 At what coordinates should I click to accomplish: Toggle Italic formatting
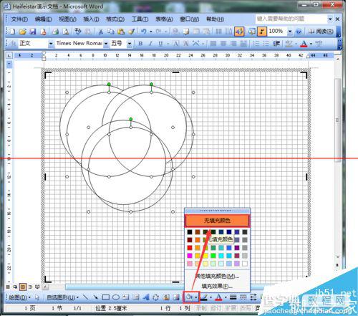point(150,44)
